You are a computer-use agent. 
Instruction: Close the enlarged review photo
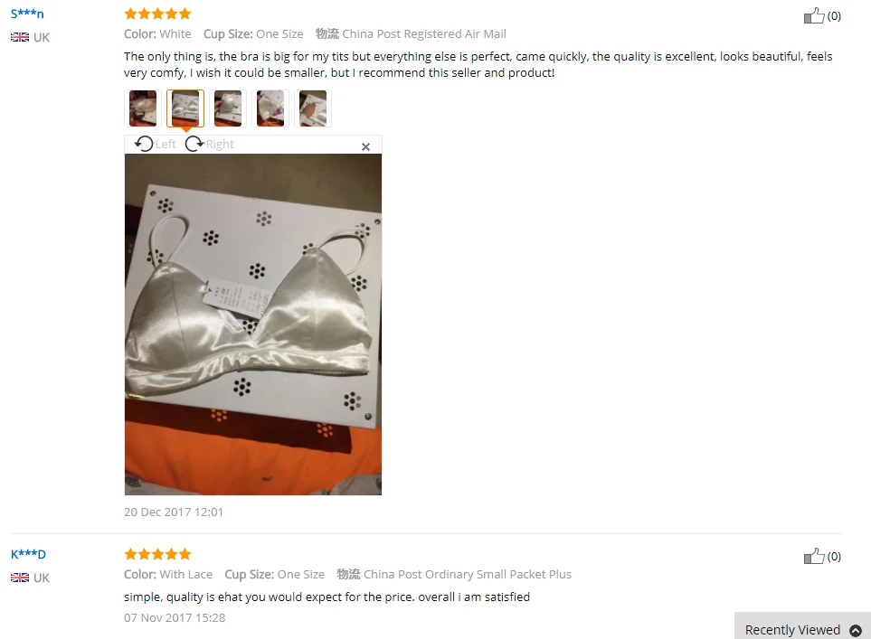pos(365,146)
